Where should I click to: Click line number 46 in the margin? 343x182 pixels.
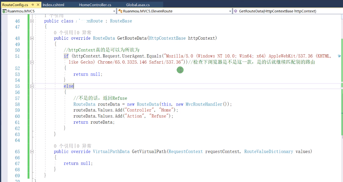pyautogui.click(x=17, y=21)
